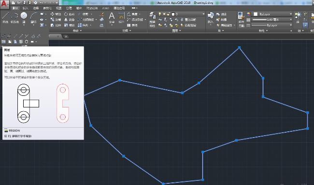Click the topmost grip of the polyline
314x185 pixels.
click(x=239, y=48)
